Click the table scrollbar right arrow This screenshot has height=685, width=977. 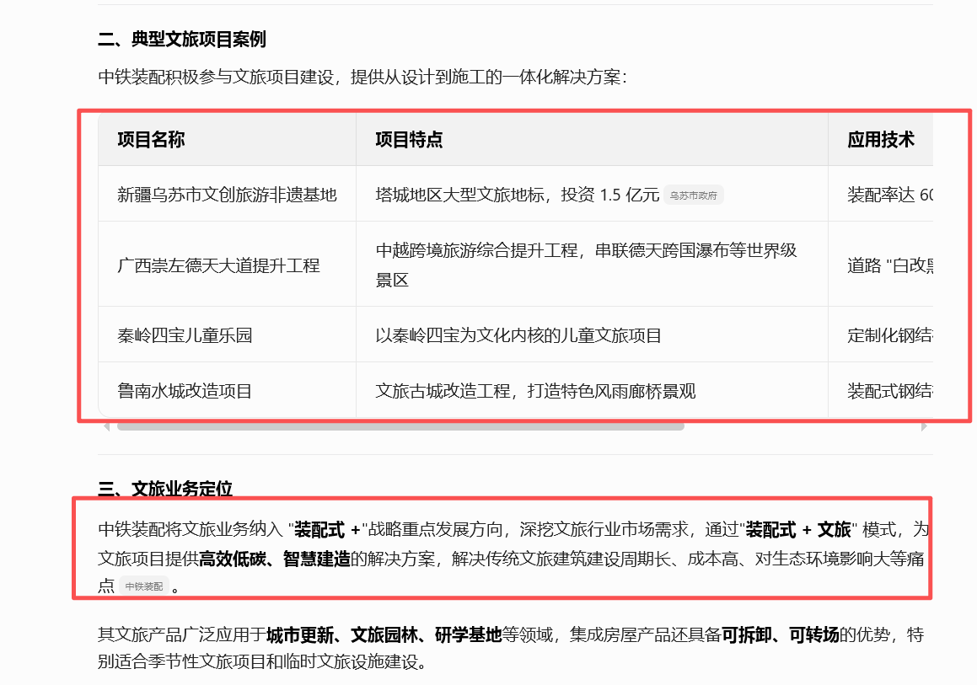pyautogui.click(x=924, y=426)
